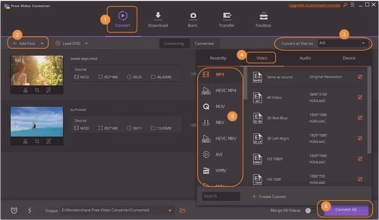
Task: Toggle high speed conversion lightning icon
Action: click(29, 210)
